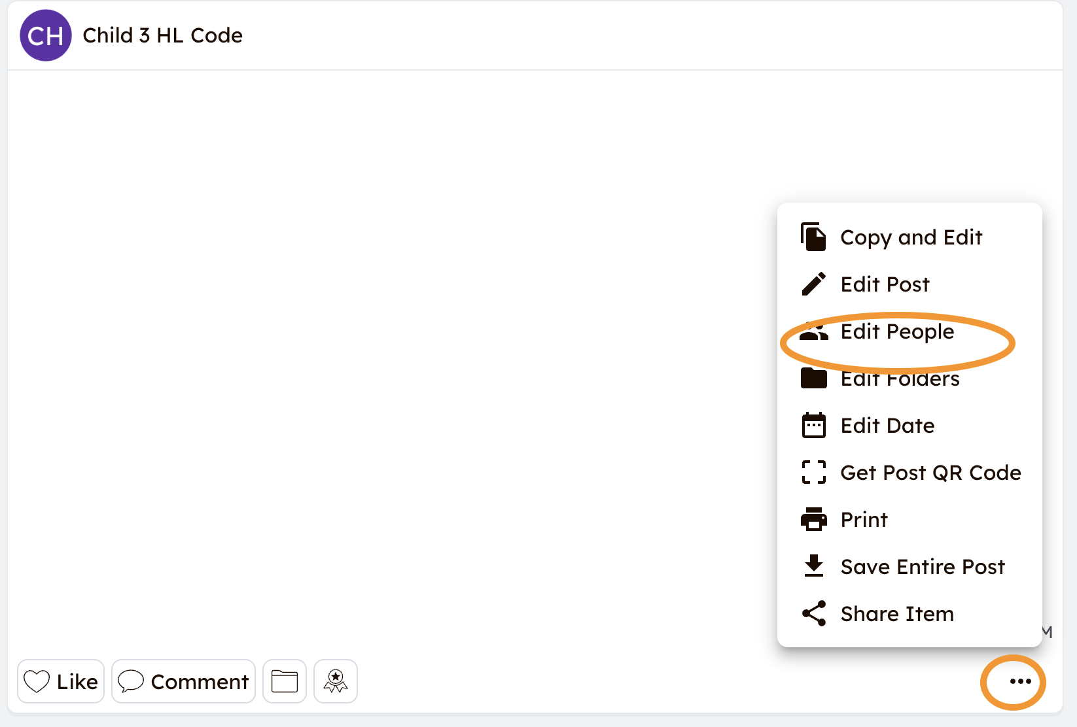Click the calendar icon beside Edit Date
The width and height of the screenshot is (1077, 727).
(x=813, y=425)
